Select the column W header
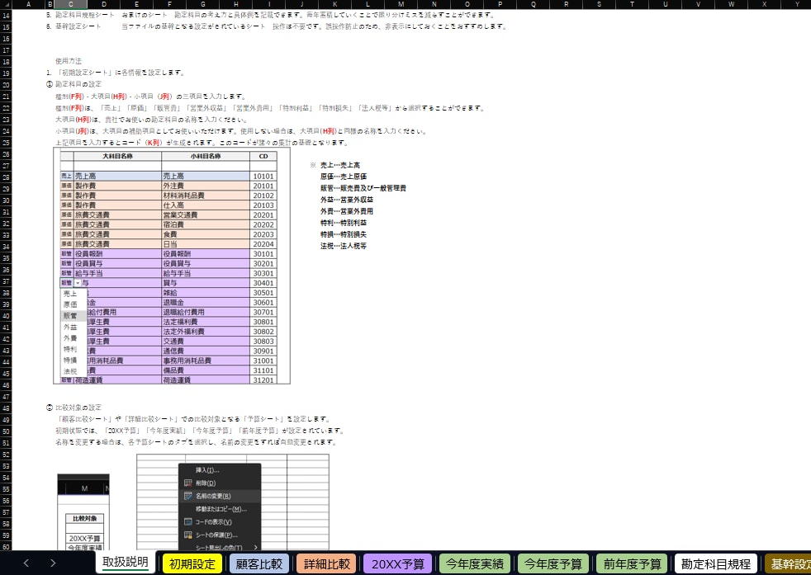Screen dimensions: 811x575 coord(732,4)
